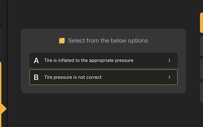Click the "Select from the below options" heading
Image resolution: width=203 pixels, height=127 pixels.
[108, 41]
